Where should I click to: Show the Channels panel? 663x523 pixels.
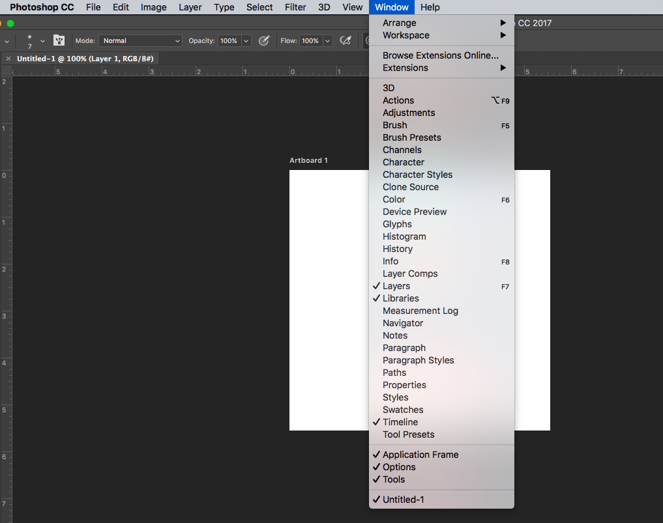point(441,150)
